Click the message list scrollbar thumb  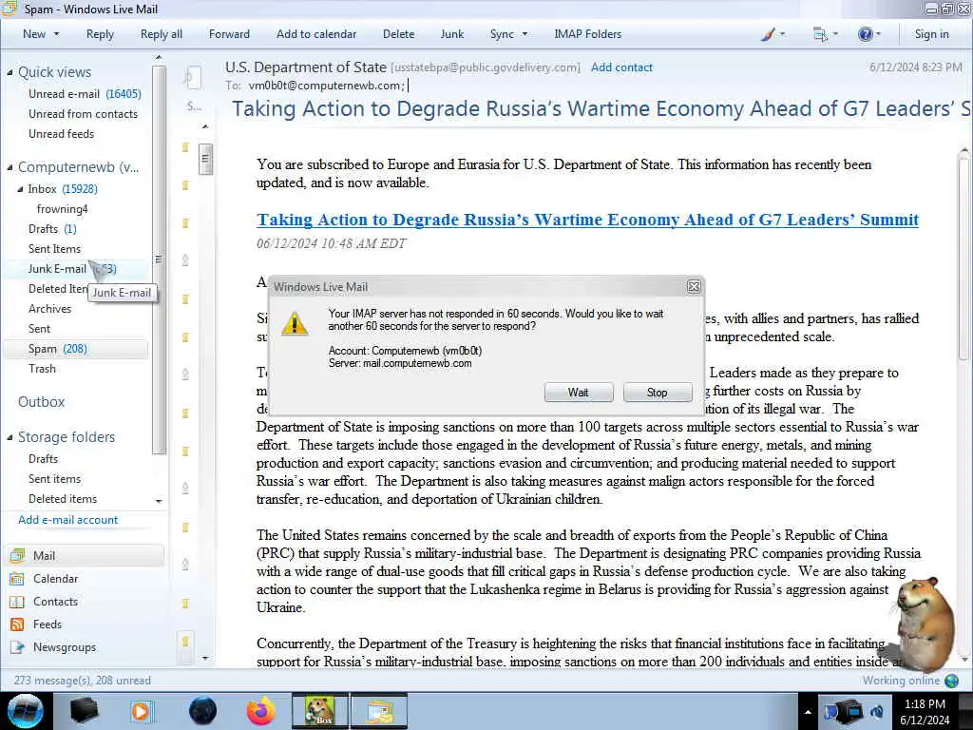[x=205, y=159]
